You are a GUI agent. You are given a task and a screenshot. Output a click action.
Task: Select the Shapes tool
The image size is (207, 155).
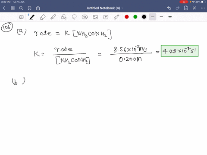click(x=63, y=17)
